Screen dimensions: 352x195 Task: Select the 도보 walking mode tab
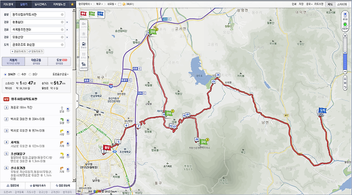[60, 61]
